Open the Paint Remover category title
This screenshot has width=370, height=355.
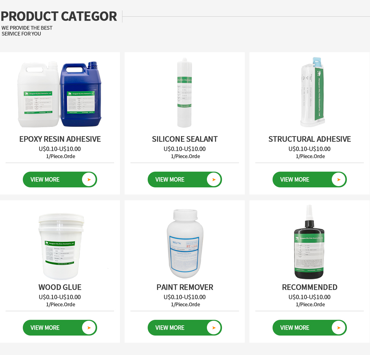tap(185, 287)
